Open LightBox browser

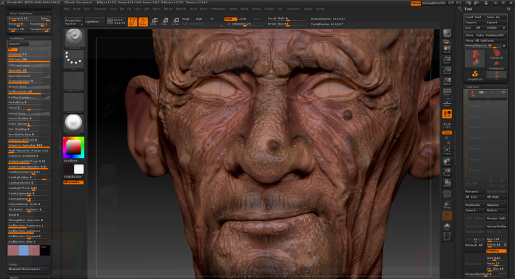click(x=94, y=22)
